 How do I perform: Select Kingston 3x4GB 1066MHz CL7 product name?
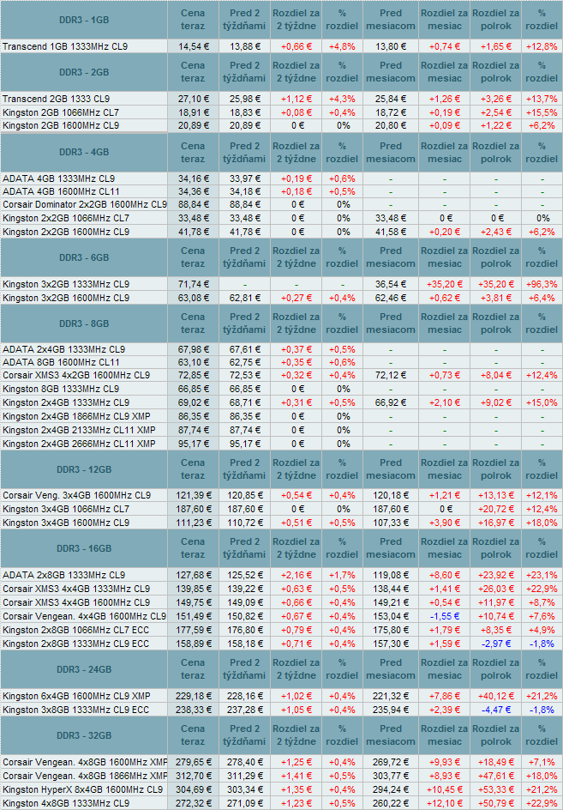65,510
